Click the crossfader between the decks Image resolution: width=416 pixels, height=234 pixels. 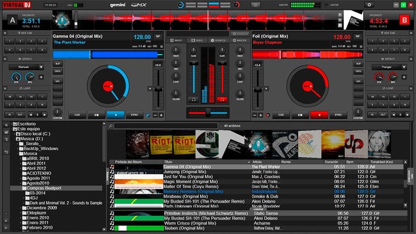(208, 112)
